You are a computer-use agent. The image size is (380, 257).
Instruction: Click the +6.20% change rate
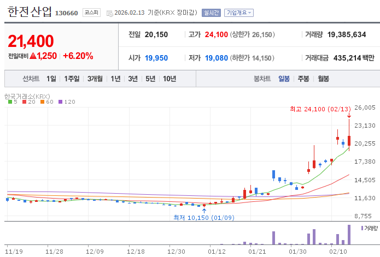click(78, 56)
